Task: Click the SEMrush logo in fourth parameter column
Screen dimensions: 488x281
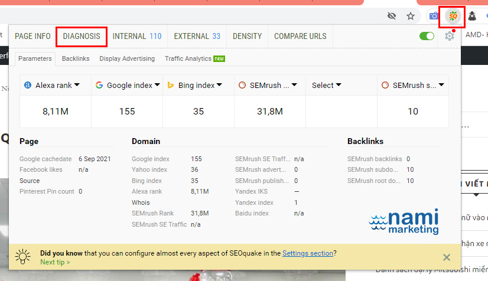Action: tap(242, 85)
